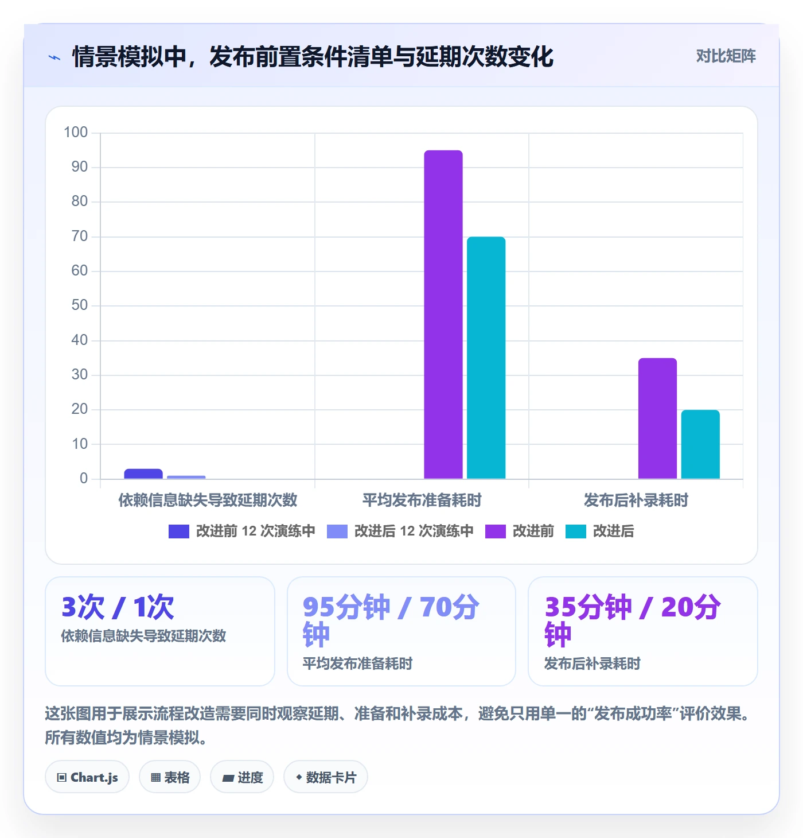Click the 进度 tag chip

(242, 777)
